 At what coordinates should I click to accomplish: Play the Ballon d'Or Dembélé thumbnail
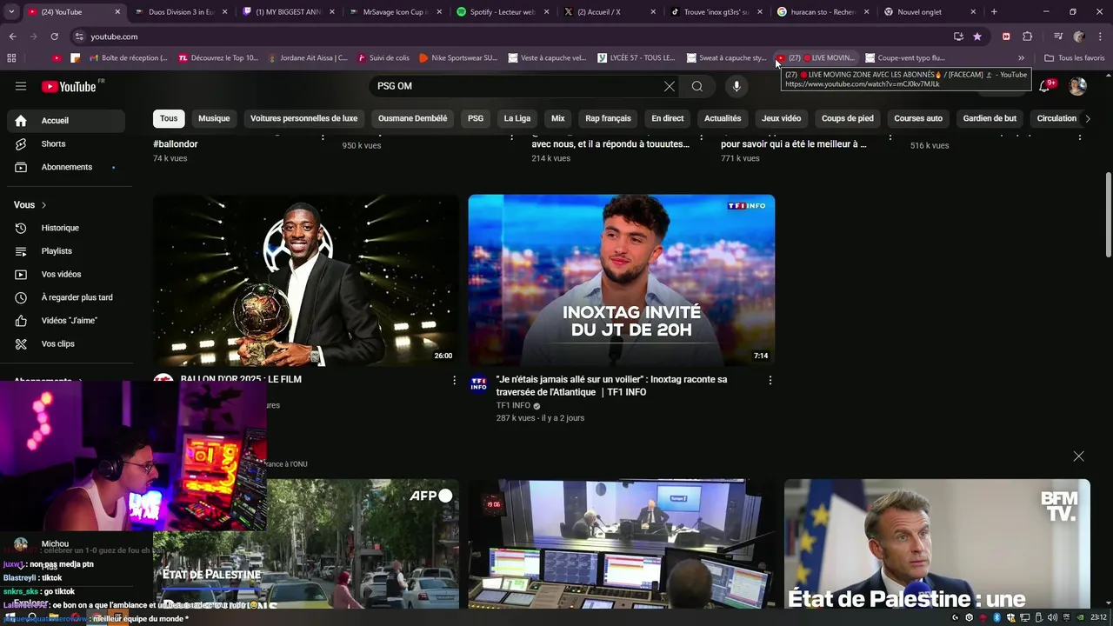(306, 280)
